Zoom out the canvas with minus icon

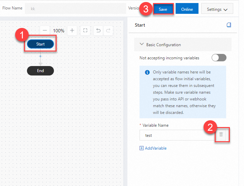tap(45, 31)
